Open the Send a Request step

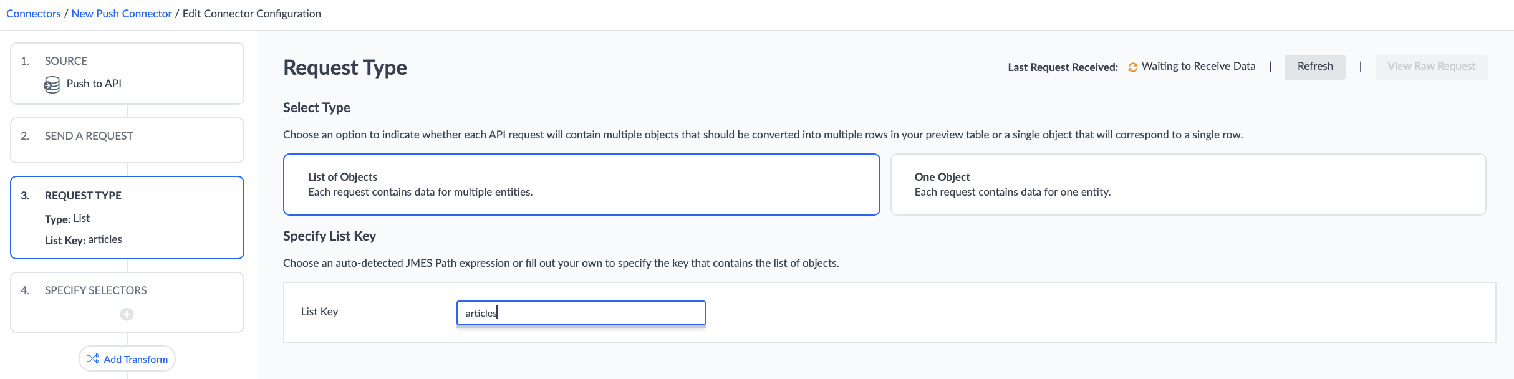coord(127,140)
